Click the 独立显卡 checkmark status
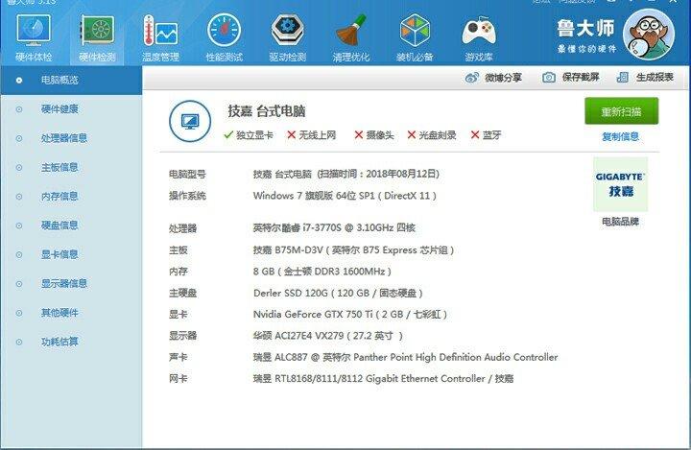Screen dimensions: 691x450 click(249, 135)
